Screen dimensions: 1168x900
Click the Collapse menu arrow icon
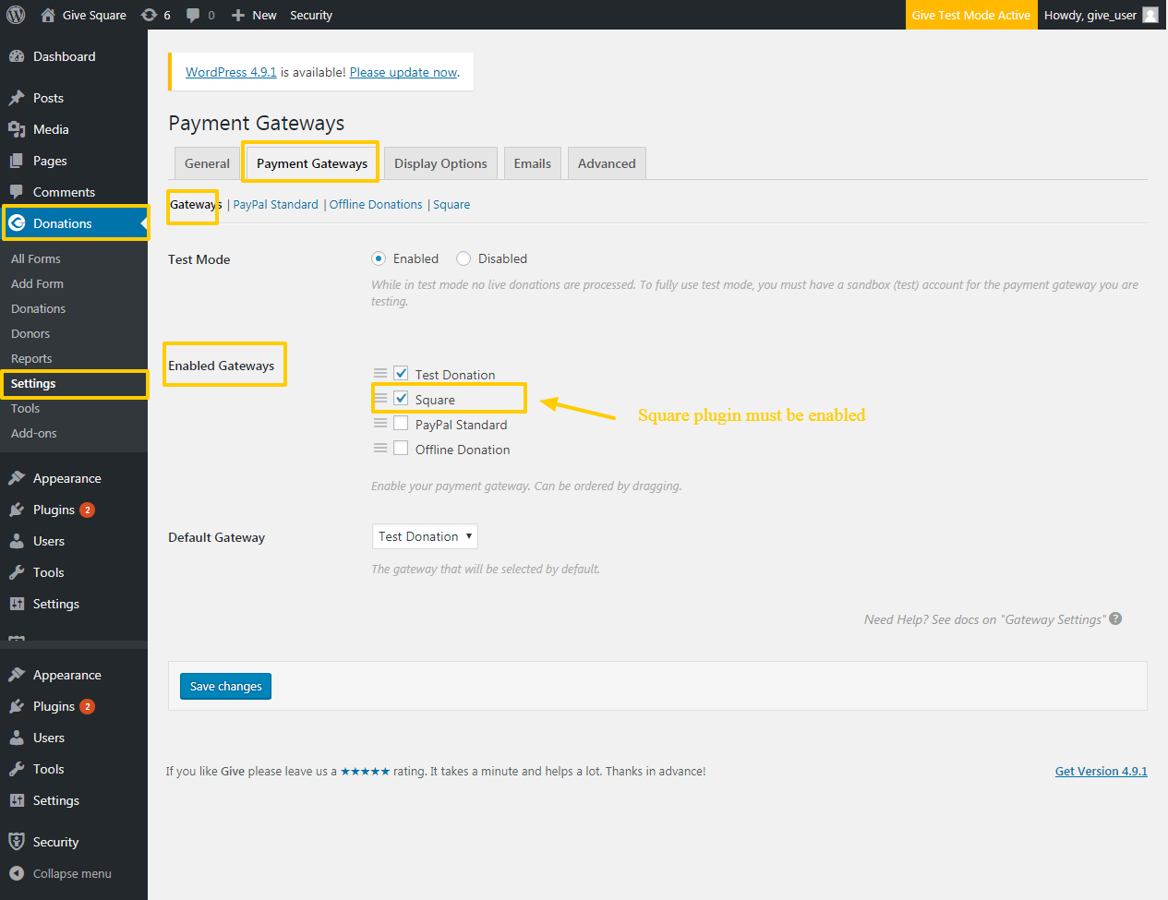[x=17, y=873]
